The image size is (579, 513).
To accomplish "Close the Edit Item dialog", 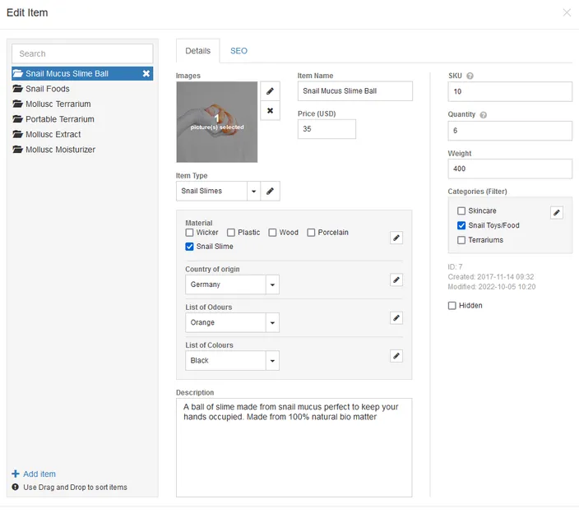I will [x=567, y=12].
